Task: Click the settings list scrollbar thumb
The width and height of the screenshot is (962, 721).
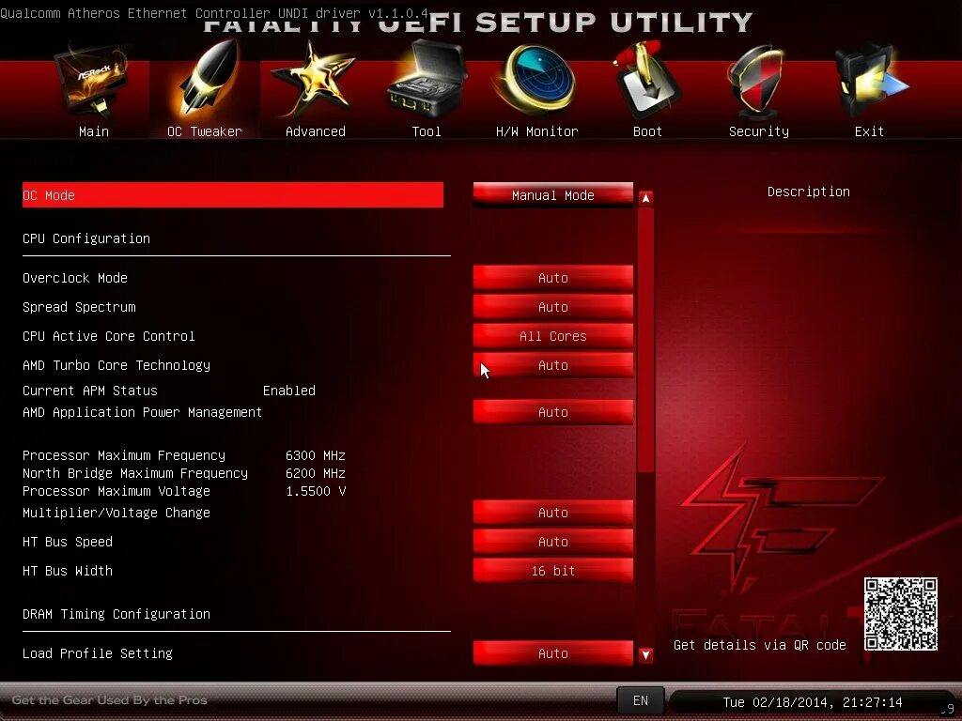Action: (x=645, y=340)
